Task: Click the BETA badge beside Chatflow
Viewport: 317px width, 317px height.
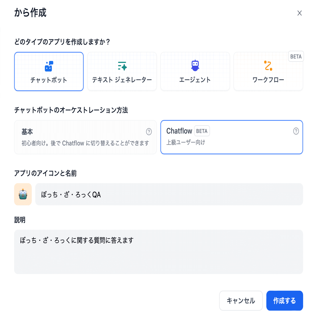Action: tap(202, 131)
